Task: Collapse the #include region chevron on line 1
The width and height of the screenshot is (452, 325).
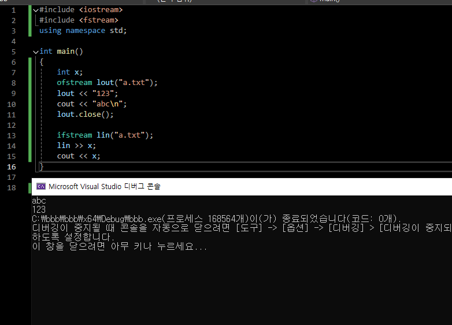Action: click(x=36, y=10)
